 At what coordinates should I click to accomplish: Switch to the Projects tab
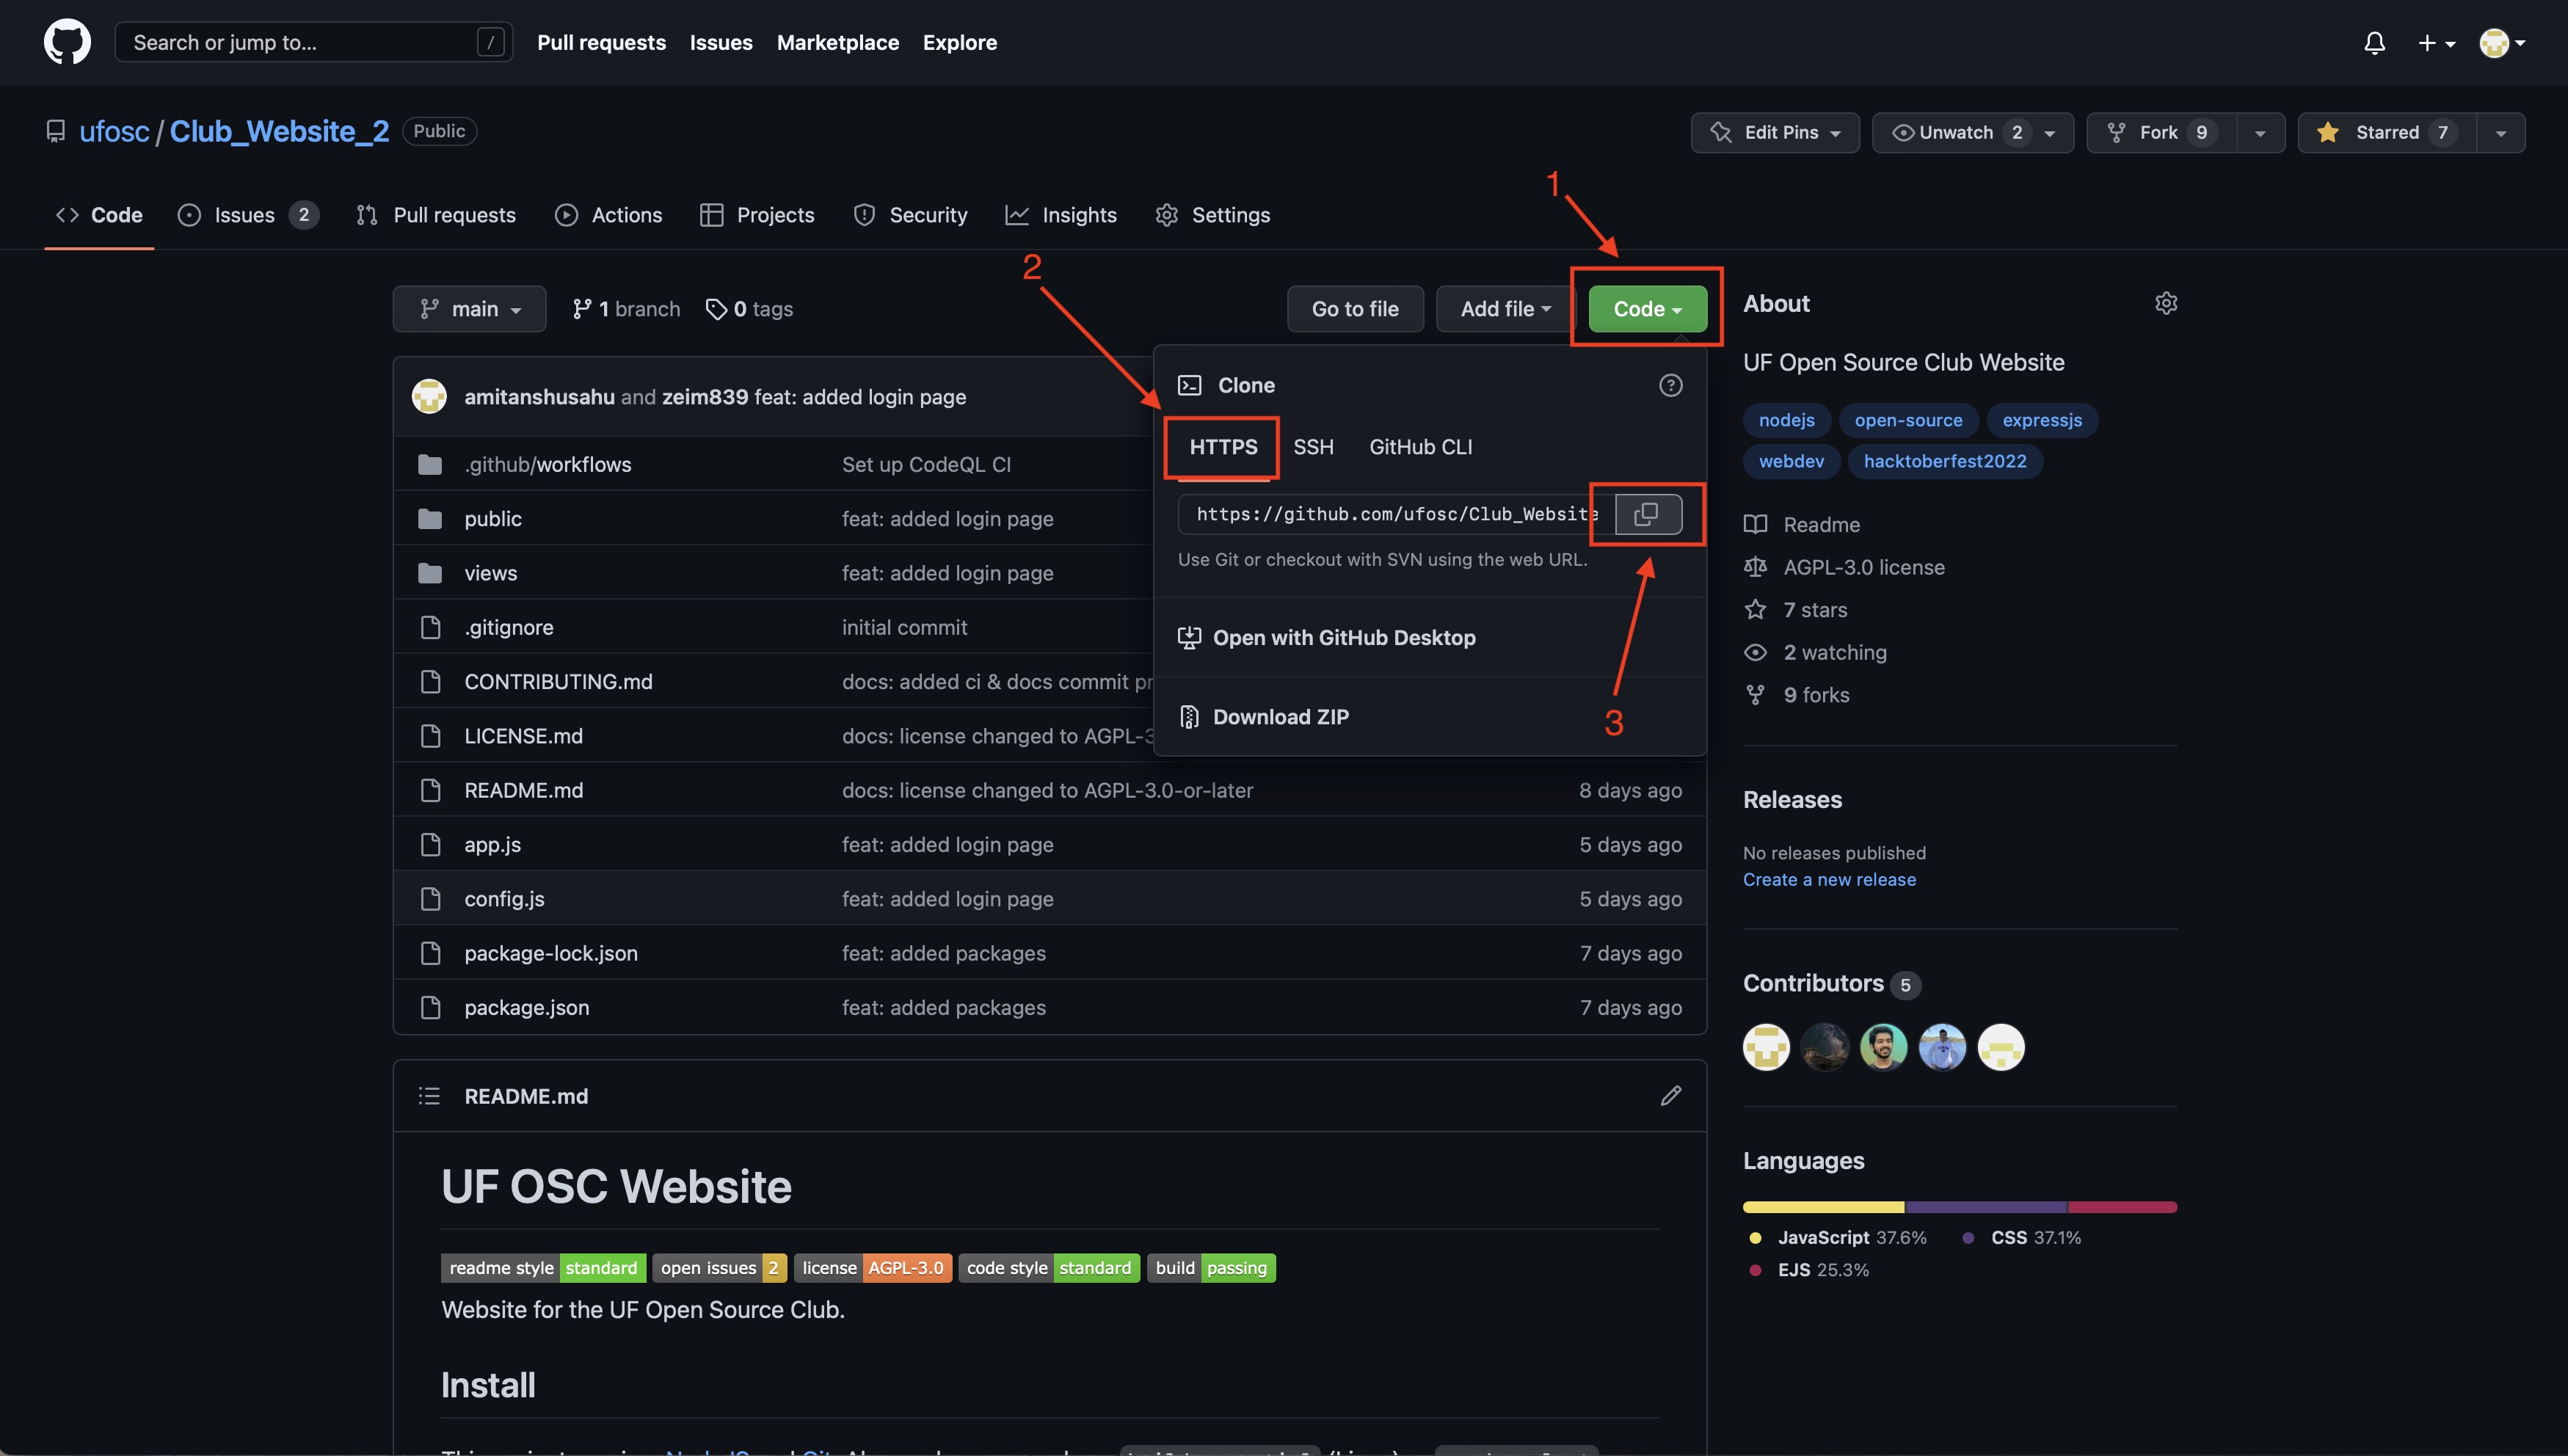coord(757,215)
